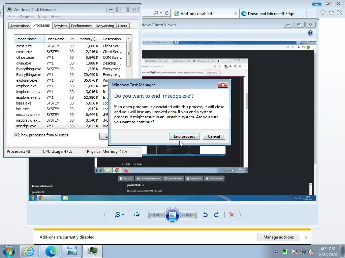Open the Windows Start button
The height and width of the screenshot is (258, 345).
tap(9, 251)
